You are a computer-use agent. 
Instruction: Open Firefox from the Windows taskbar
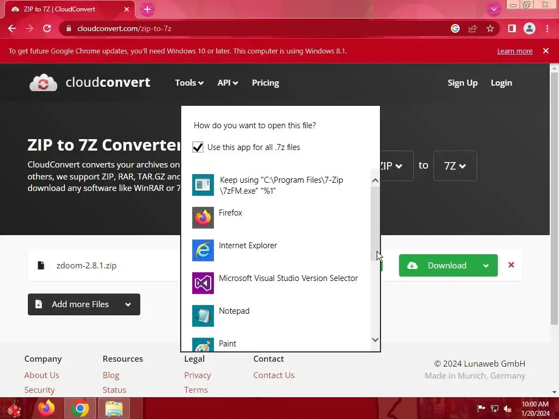pyautogui.click(x=46, y=408)
